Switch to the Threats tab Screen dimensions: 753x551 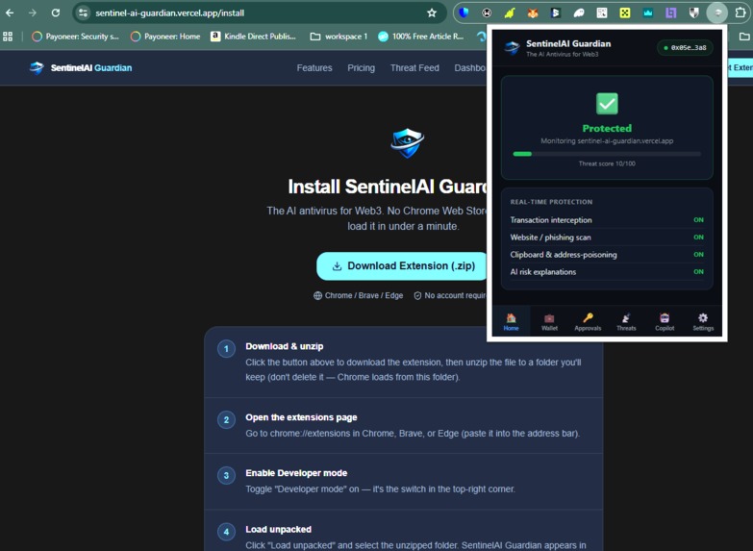click(x=626, y=321)
